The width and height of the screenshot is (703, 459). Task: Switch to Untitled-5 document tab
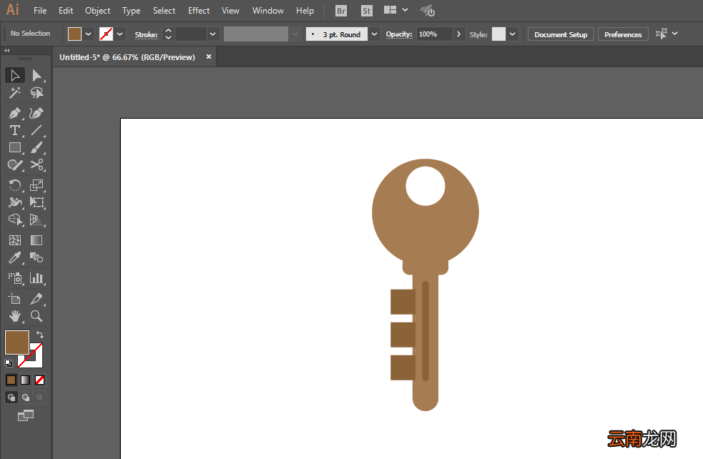point(127,57)
